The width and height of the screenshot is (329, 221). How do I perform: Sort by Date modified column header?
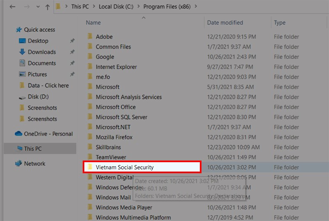tap(225, 23)
